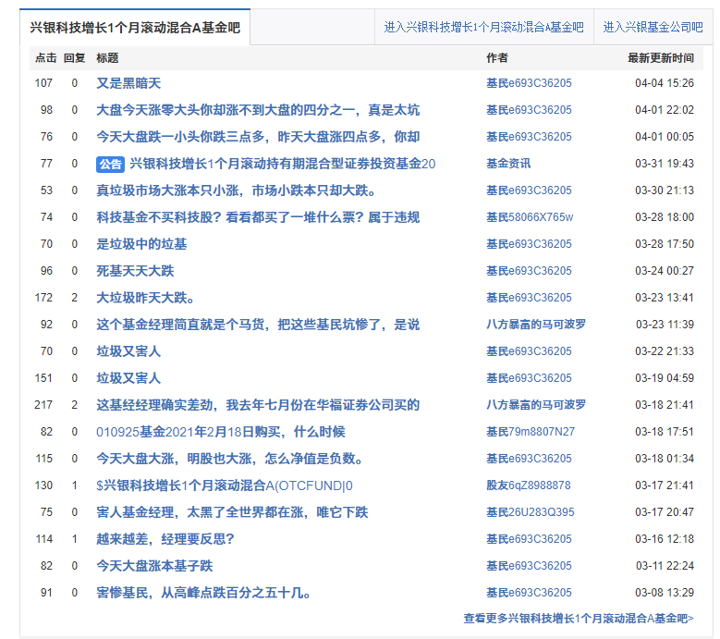The height and width of the screenshot is (639, 720).
Task: Open author 基金资讯 profile
Action: point(508,164)
